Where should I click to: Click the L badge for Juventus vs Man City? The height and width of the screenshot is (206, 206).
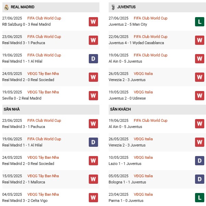[x=199, y=22]
